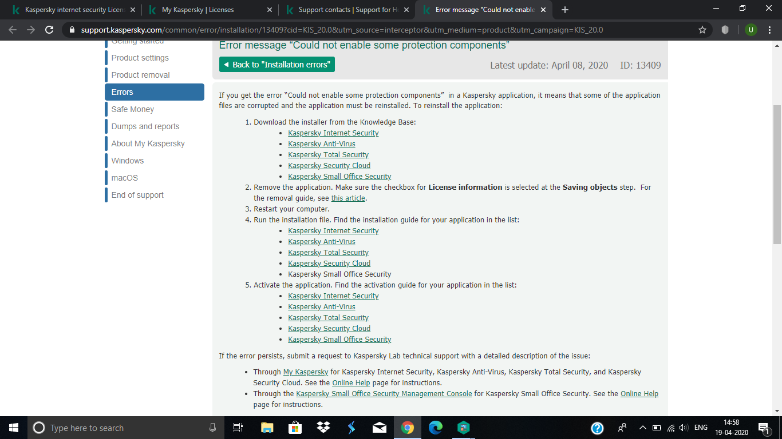The height and width of the screenshot is (439, 782).
Task: Follow the "My Kaspersky" technical support link
Action: point(306,372)
